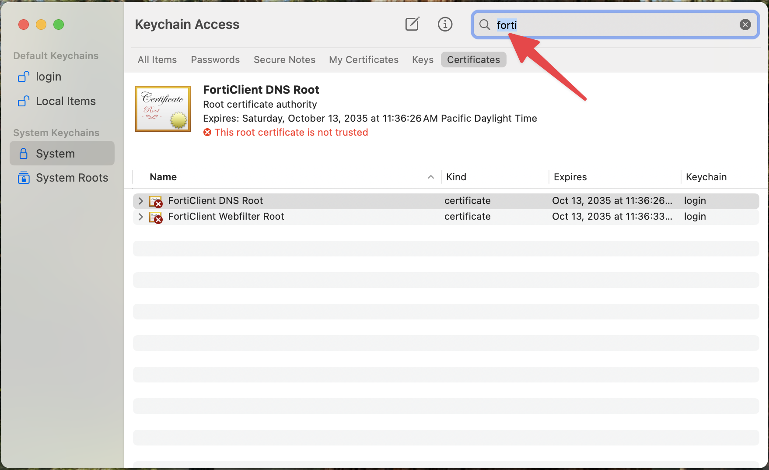Select Local Items keychain
Screen dimensions: 769x470
tap(65, 102)
